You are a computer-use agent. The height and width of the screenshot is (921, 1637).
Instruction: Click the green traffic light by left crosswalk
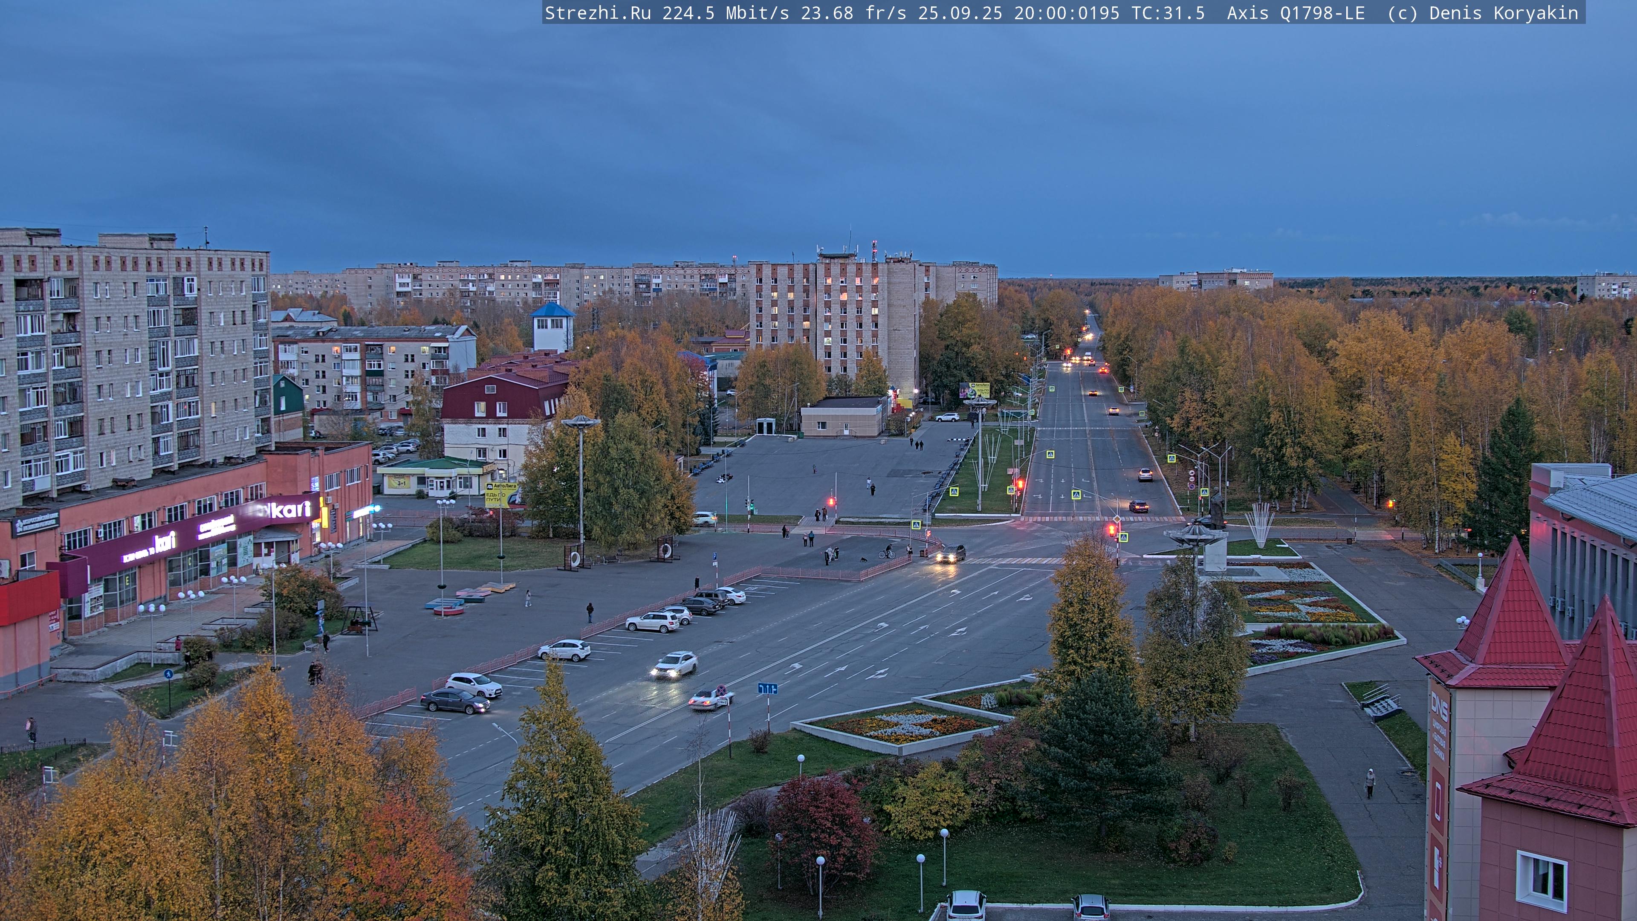(x=752, y=505)
